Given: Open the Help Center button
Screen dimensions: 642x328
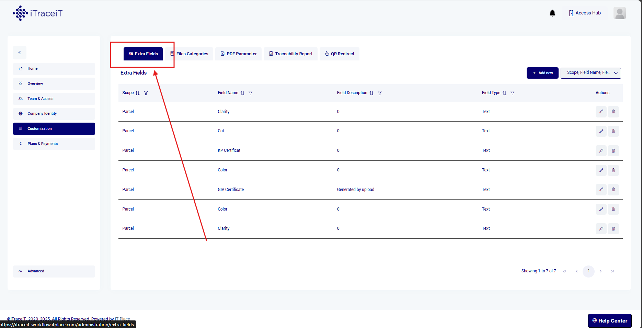Looking at the screenshot, I should tap(609, 321).
